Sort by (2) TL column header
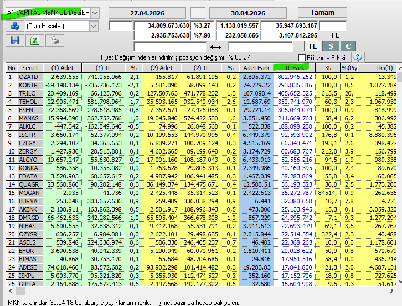This screenshot has width=402, height=306. coord(201,68)
